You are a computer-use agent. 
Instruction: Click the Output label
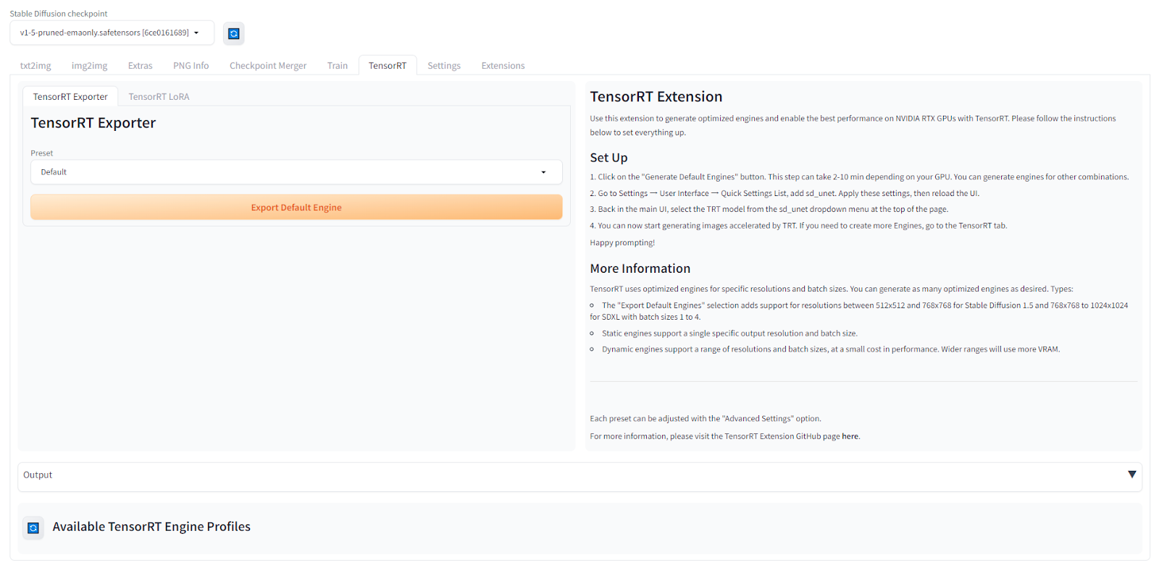click(38, 475)
